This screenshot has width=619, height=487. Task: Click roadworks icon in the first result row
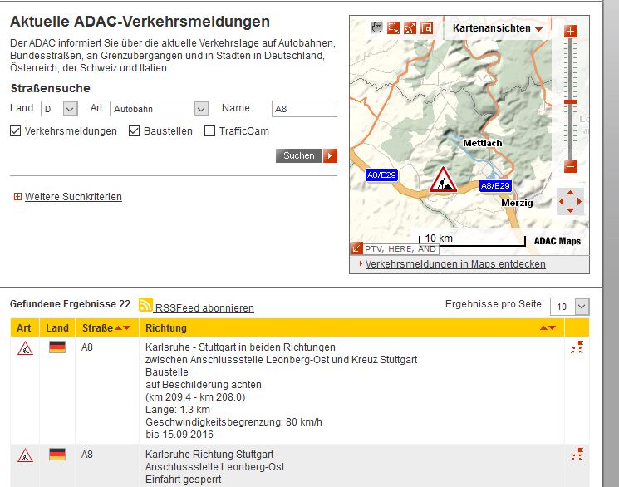tap(25, 348)
